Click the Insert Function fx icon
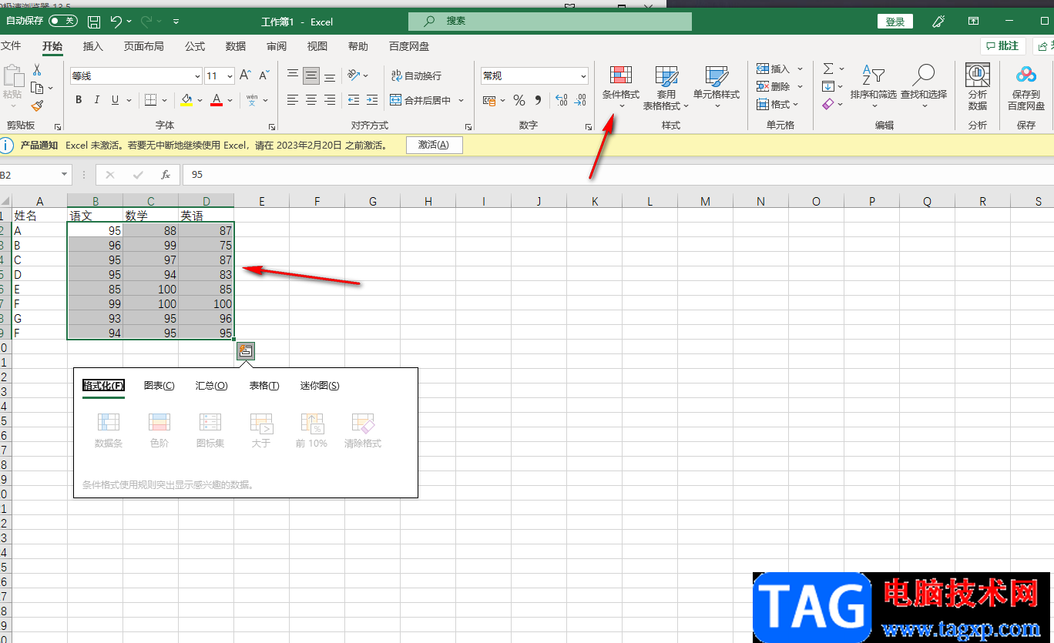 coord(165,175)
